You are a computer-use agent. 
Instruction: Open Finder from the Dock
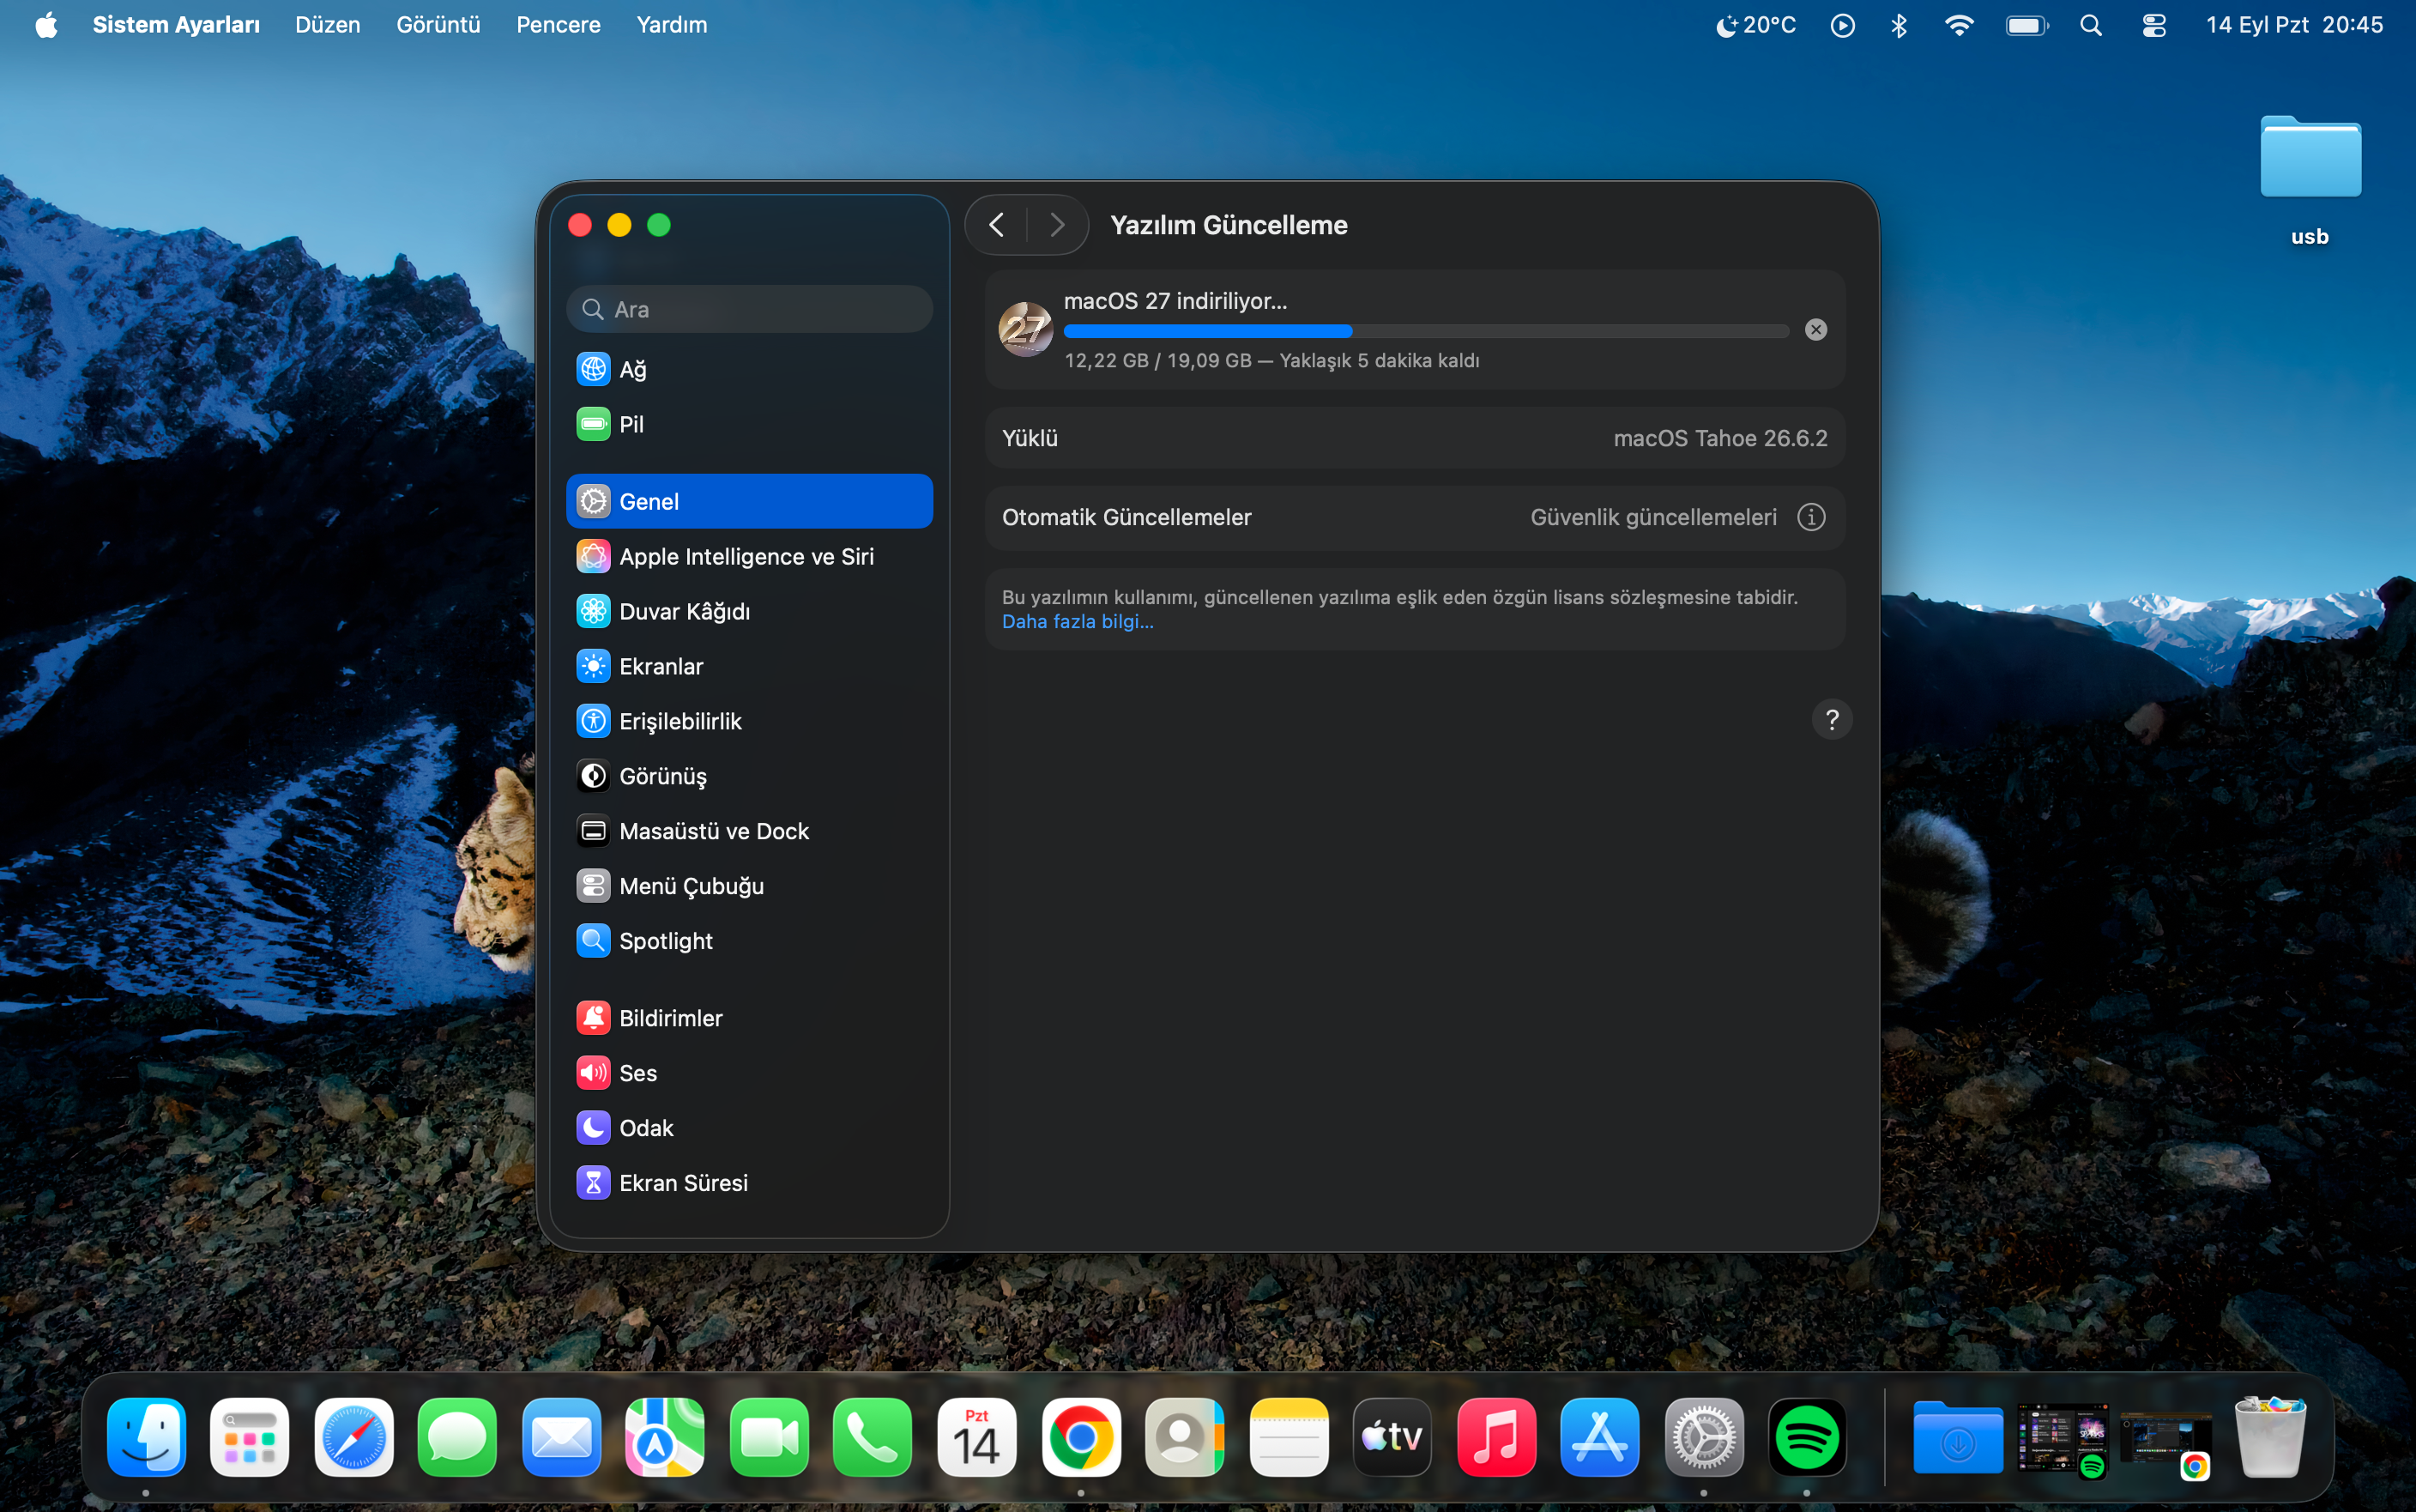146,1437
